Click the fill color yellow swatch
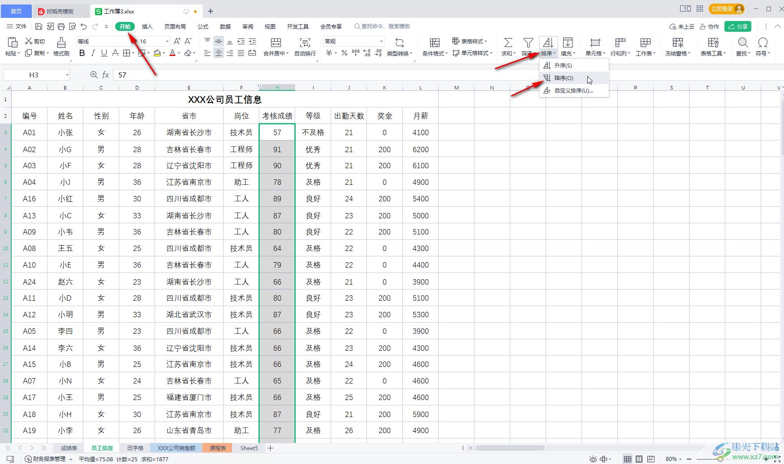 [157, 53]
